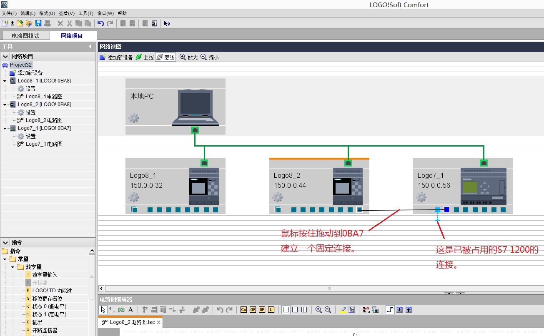
Task: Select the text A tool in circuit editor
Action: click(130, 309)
